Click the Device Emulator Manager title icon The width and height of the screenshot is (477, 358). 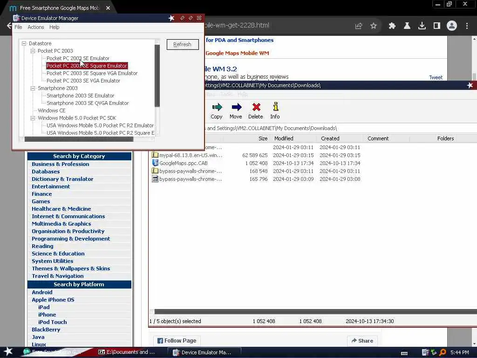[x=16, y=18]
